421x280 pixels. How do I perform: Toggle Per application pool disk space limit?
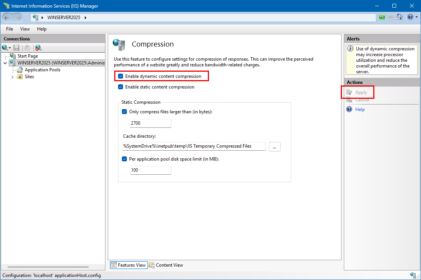[124, 159]
